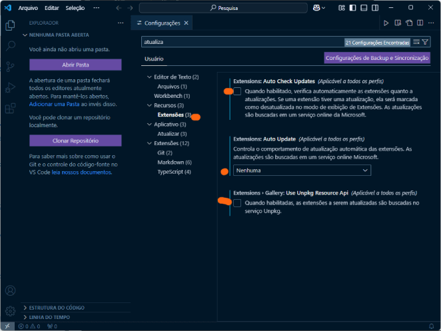Open the Auto Update Nenhuma dropdown

(302, 170)
